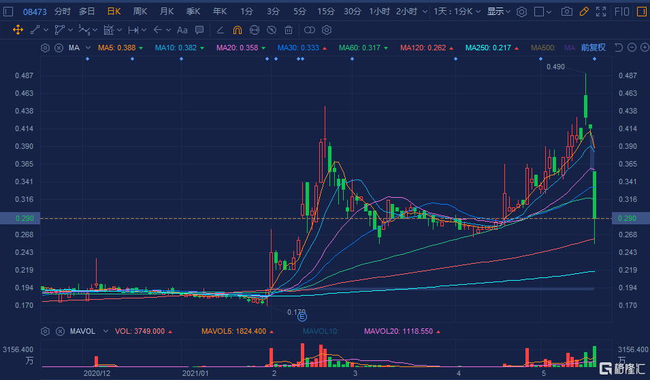This screenshot has height=380, width=650.
Task: Open the F10 company info
Action: 622,12
